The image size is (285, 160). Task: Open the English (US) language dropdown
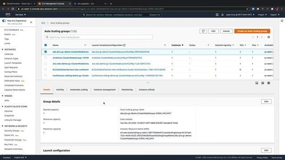pos(20,157)
